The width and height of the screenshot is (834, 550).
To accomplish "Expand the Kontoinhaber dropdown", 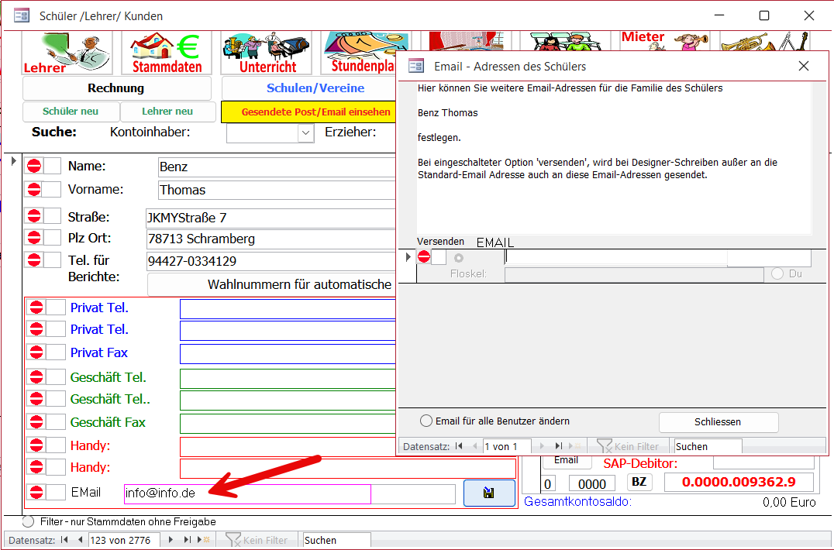I will click(305, 133).
